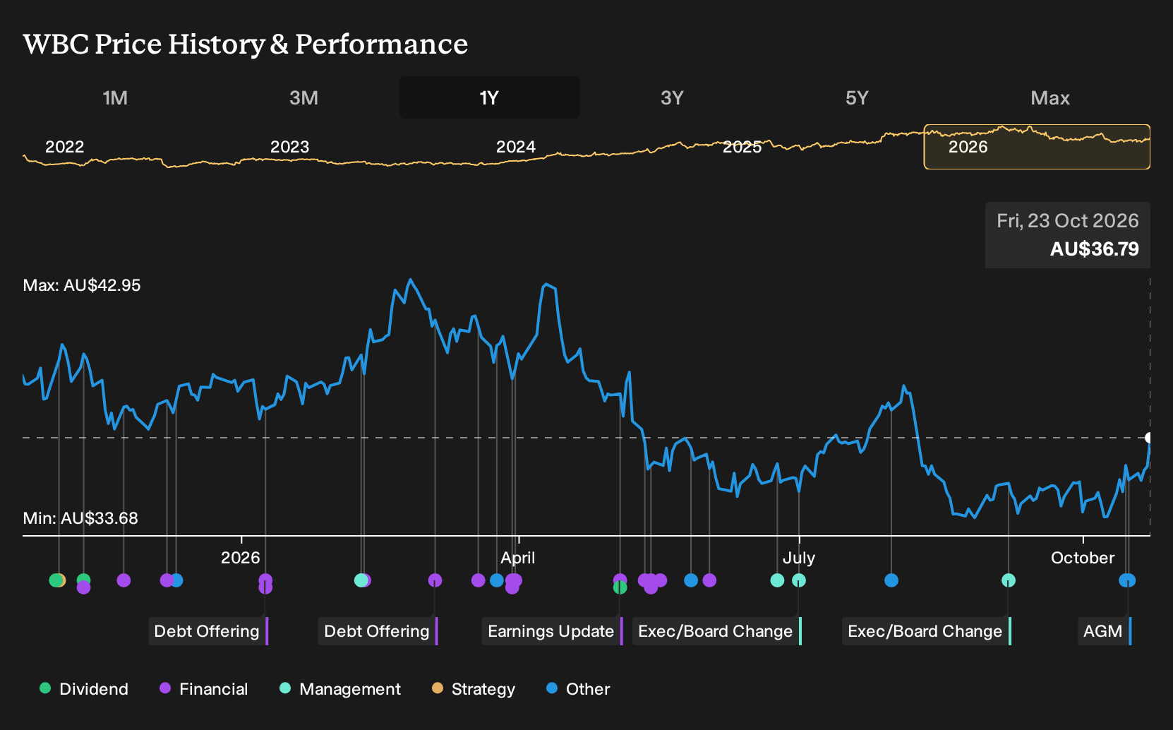Screen dimensions: 1173x730
Task: Click the Max: AU$42.95 label
Action: (82, 285)
